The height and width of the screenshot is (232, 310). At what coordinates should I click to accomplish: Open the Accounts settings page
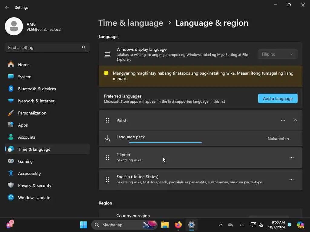47,137
